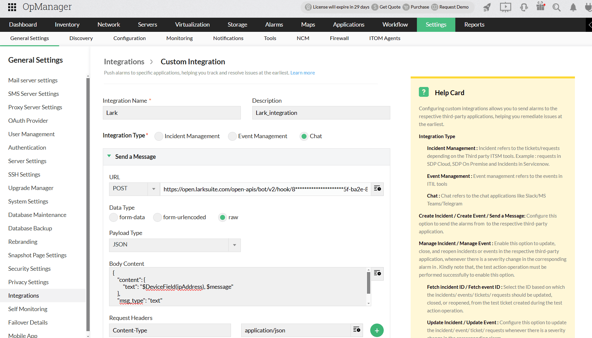The width and height of the screenshot is (592, 338).
Task: Collapse the Send a Message section
Action: pos(109,157)
